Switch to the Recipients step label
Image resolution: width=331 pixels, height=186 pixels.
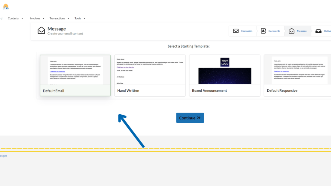(274, 31)
